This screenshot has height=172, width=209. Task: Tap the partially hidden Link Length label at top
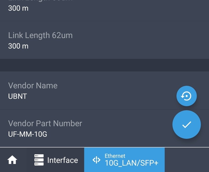tap(40, 1)
